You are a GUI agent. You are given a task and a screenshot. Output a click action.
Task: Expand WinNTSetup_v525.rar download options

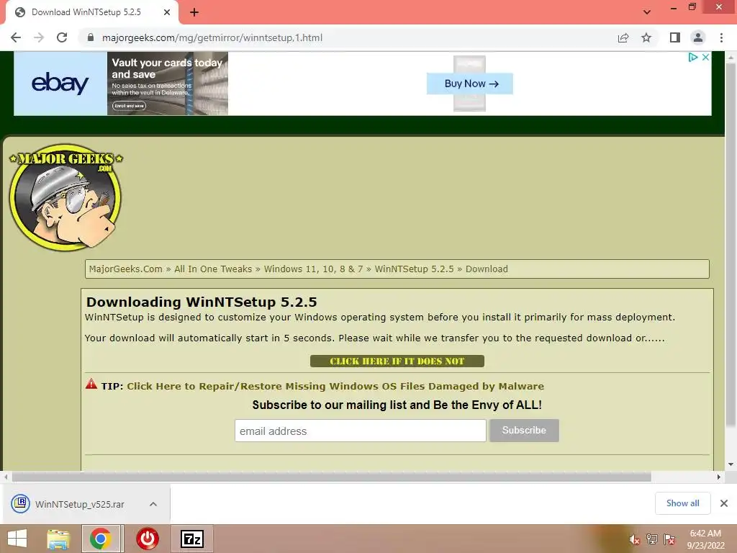point(153,504)
